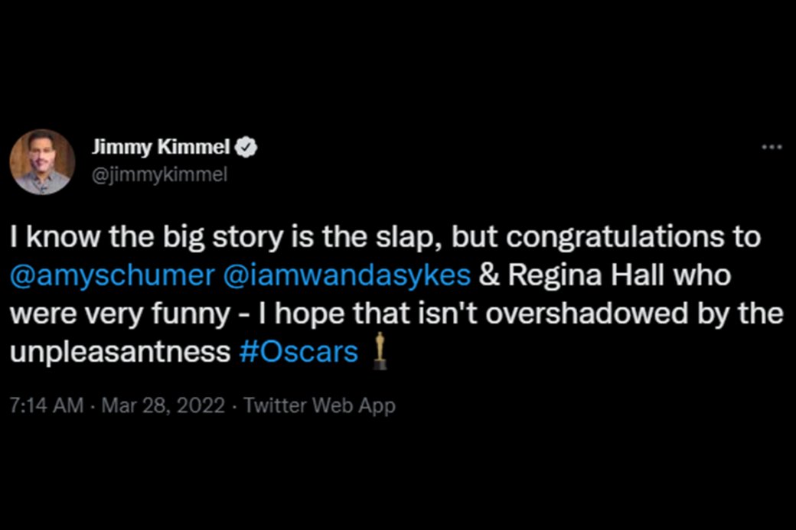Visit the @amyschumer mention
The height and width of the screenshot is (530, 796).
coord(113,276)
